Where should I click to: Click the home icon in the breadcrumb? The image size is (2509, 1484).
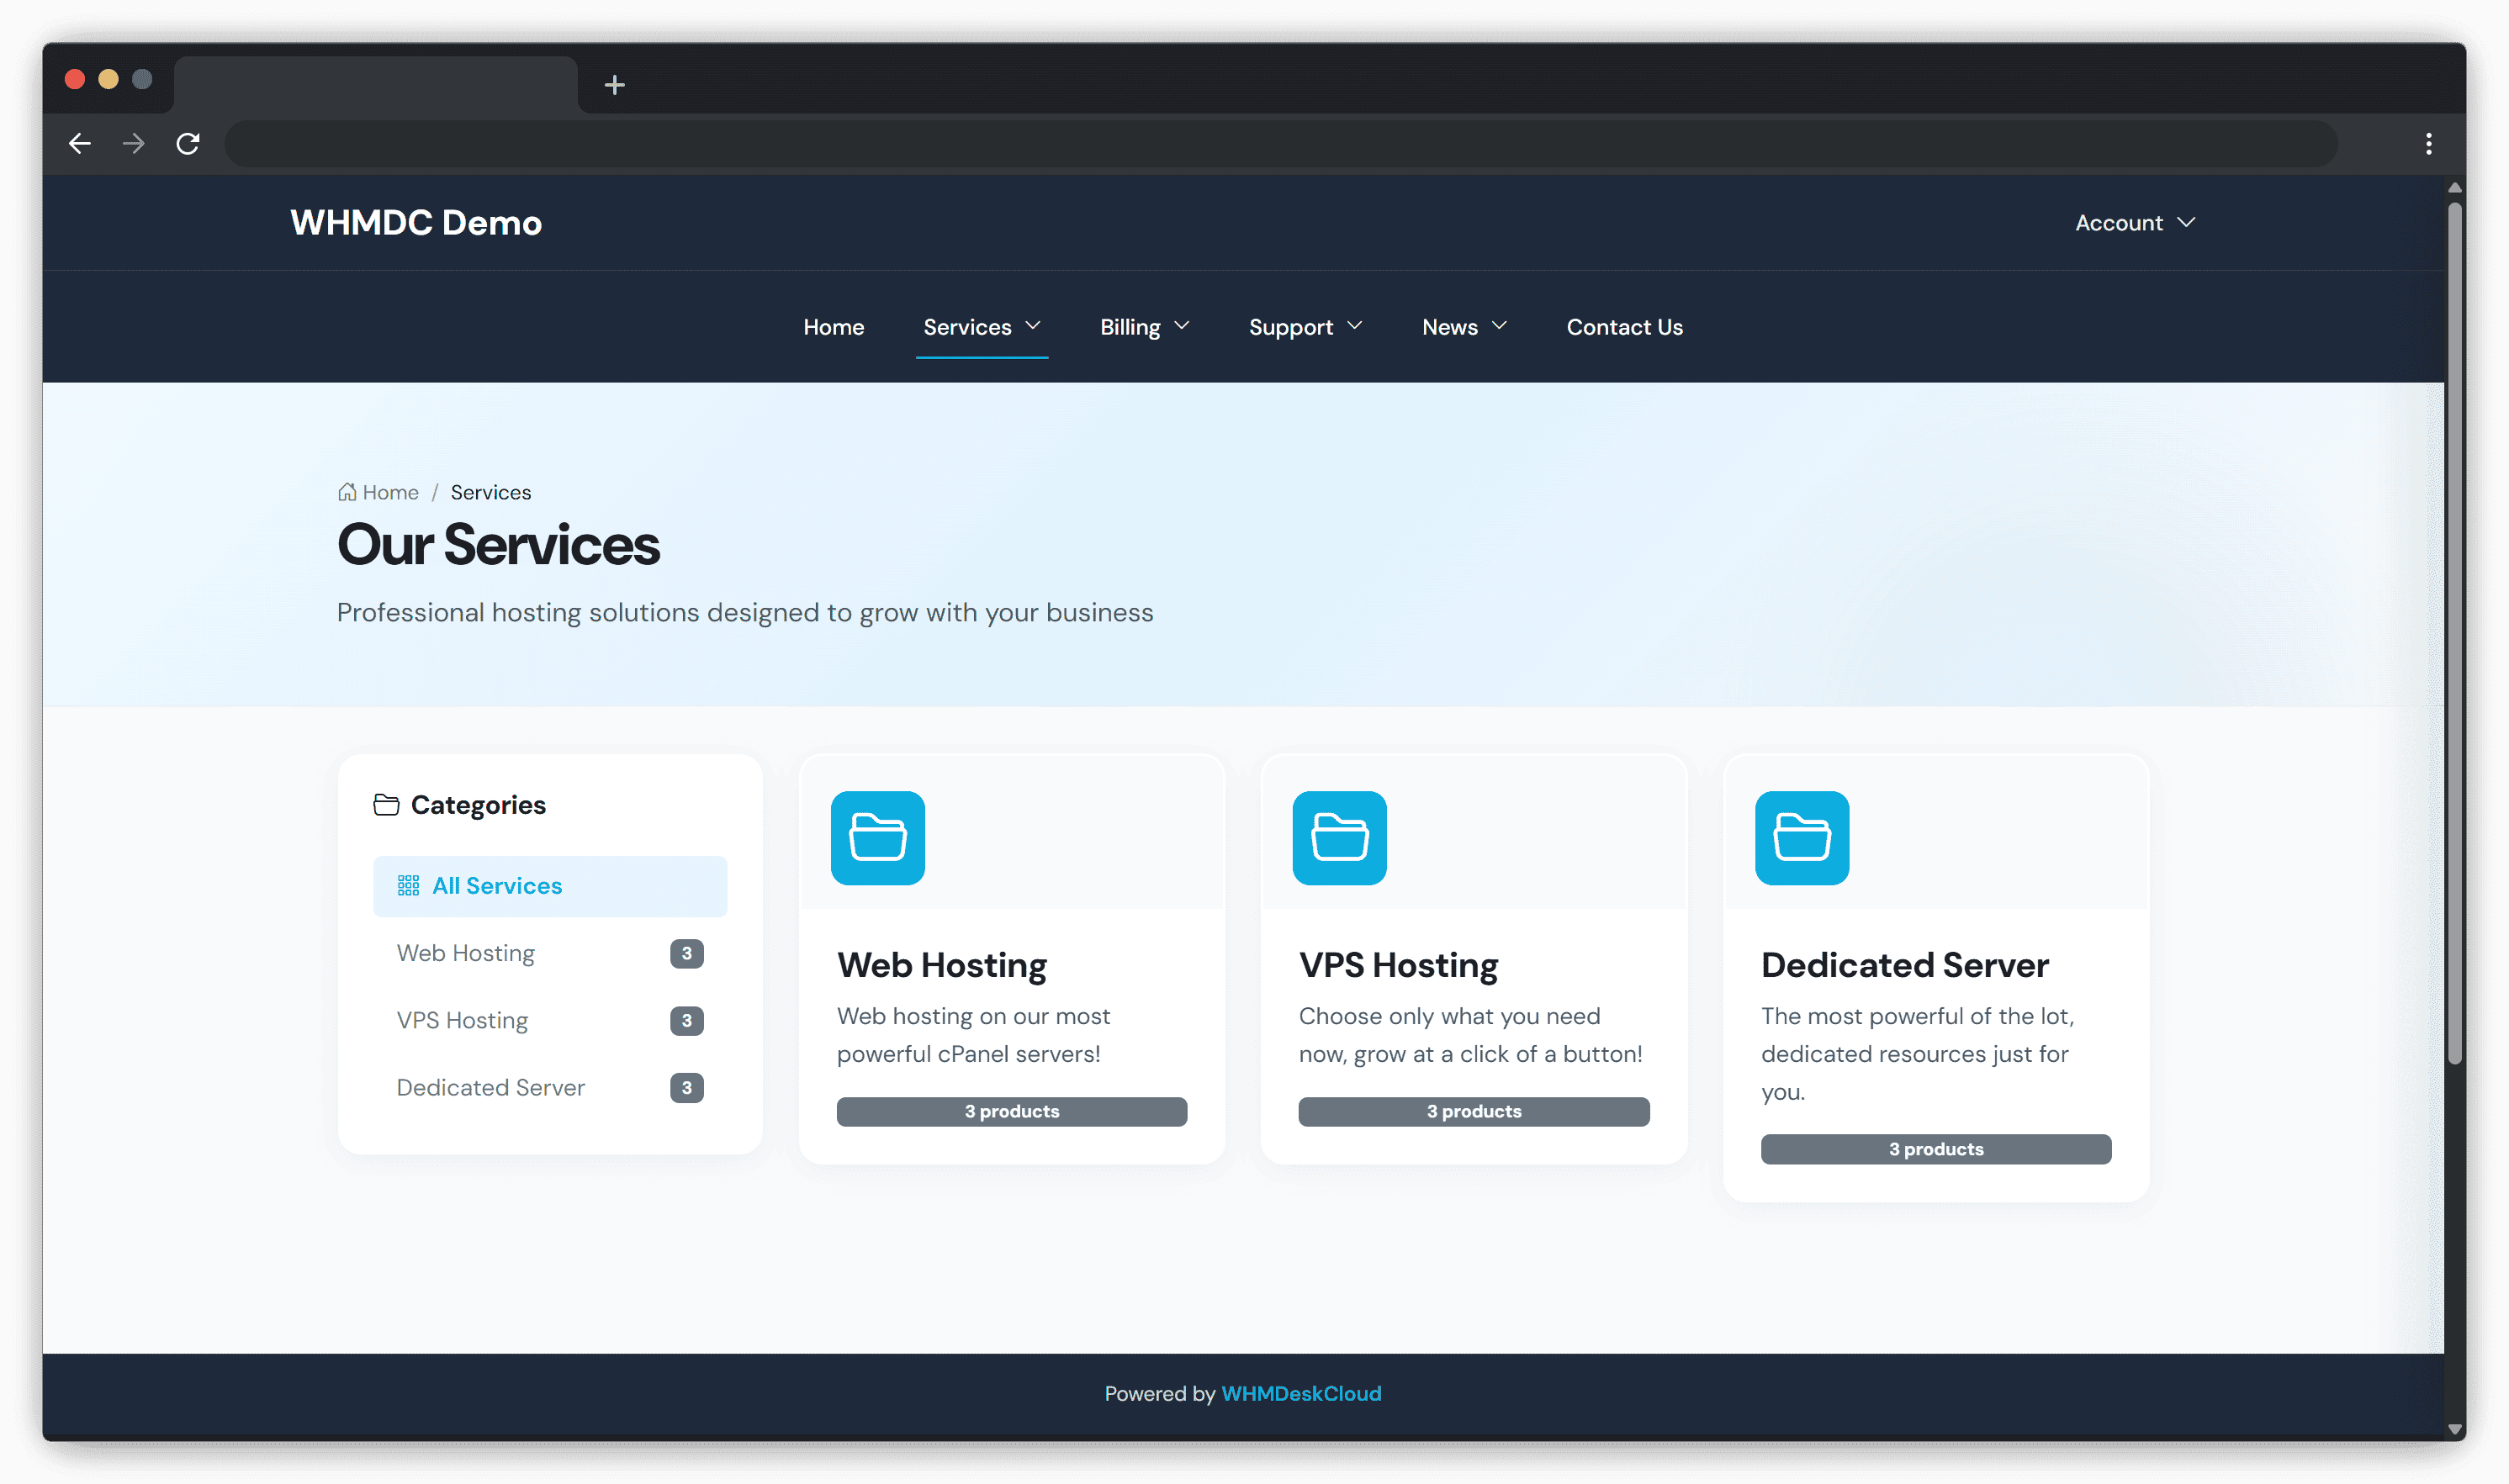[x=347, y=491]
